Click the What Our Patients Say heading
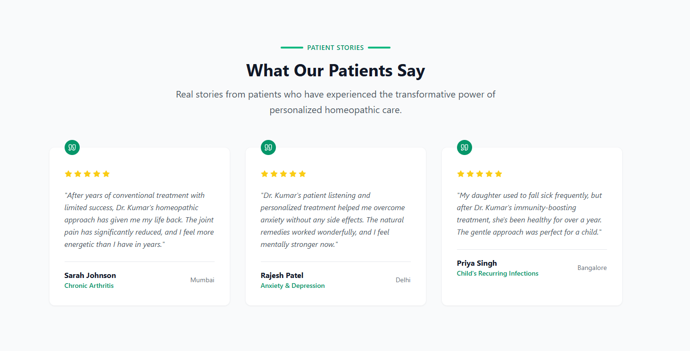Image resolution: width=690 pixels, height=351 pixels. click(x=336, y=70)
